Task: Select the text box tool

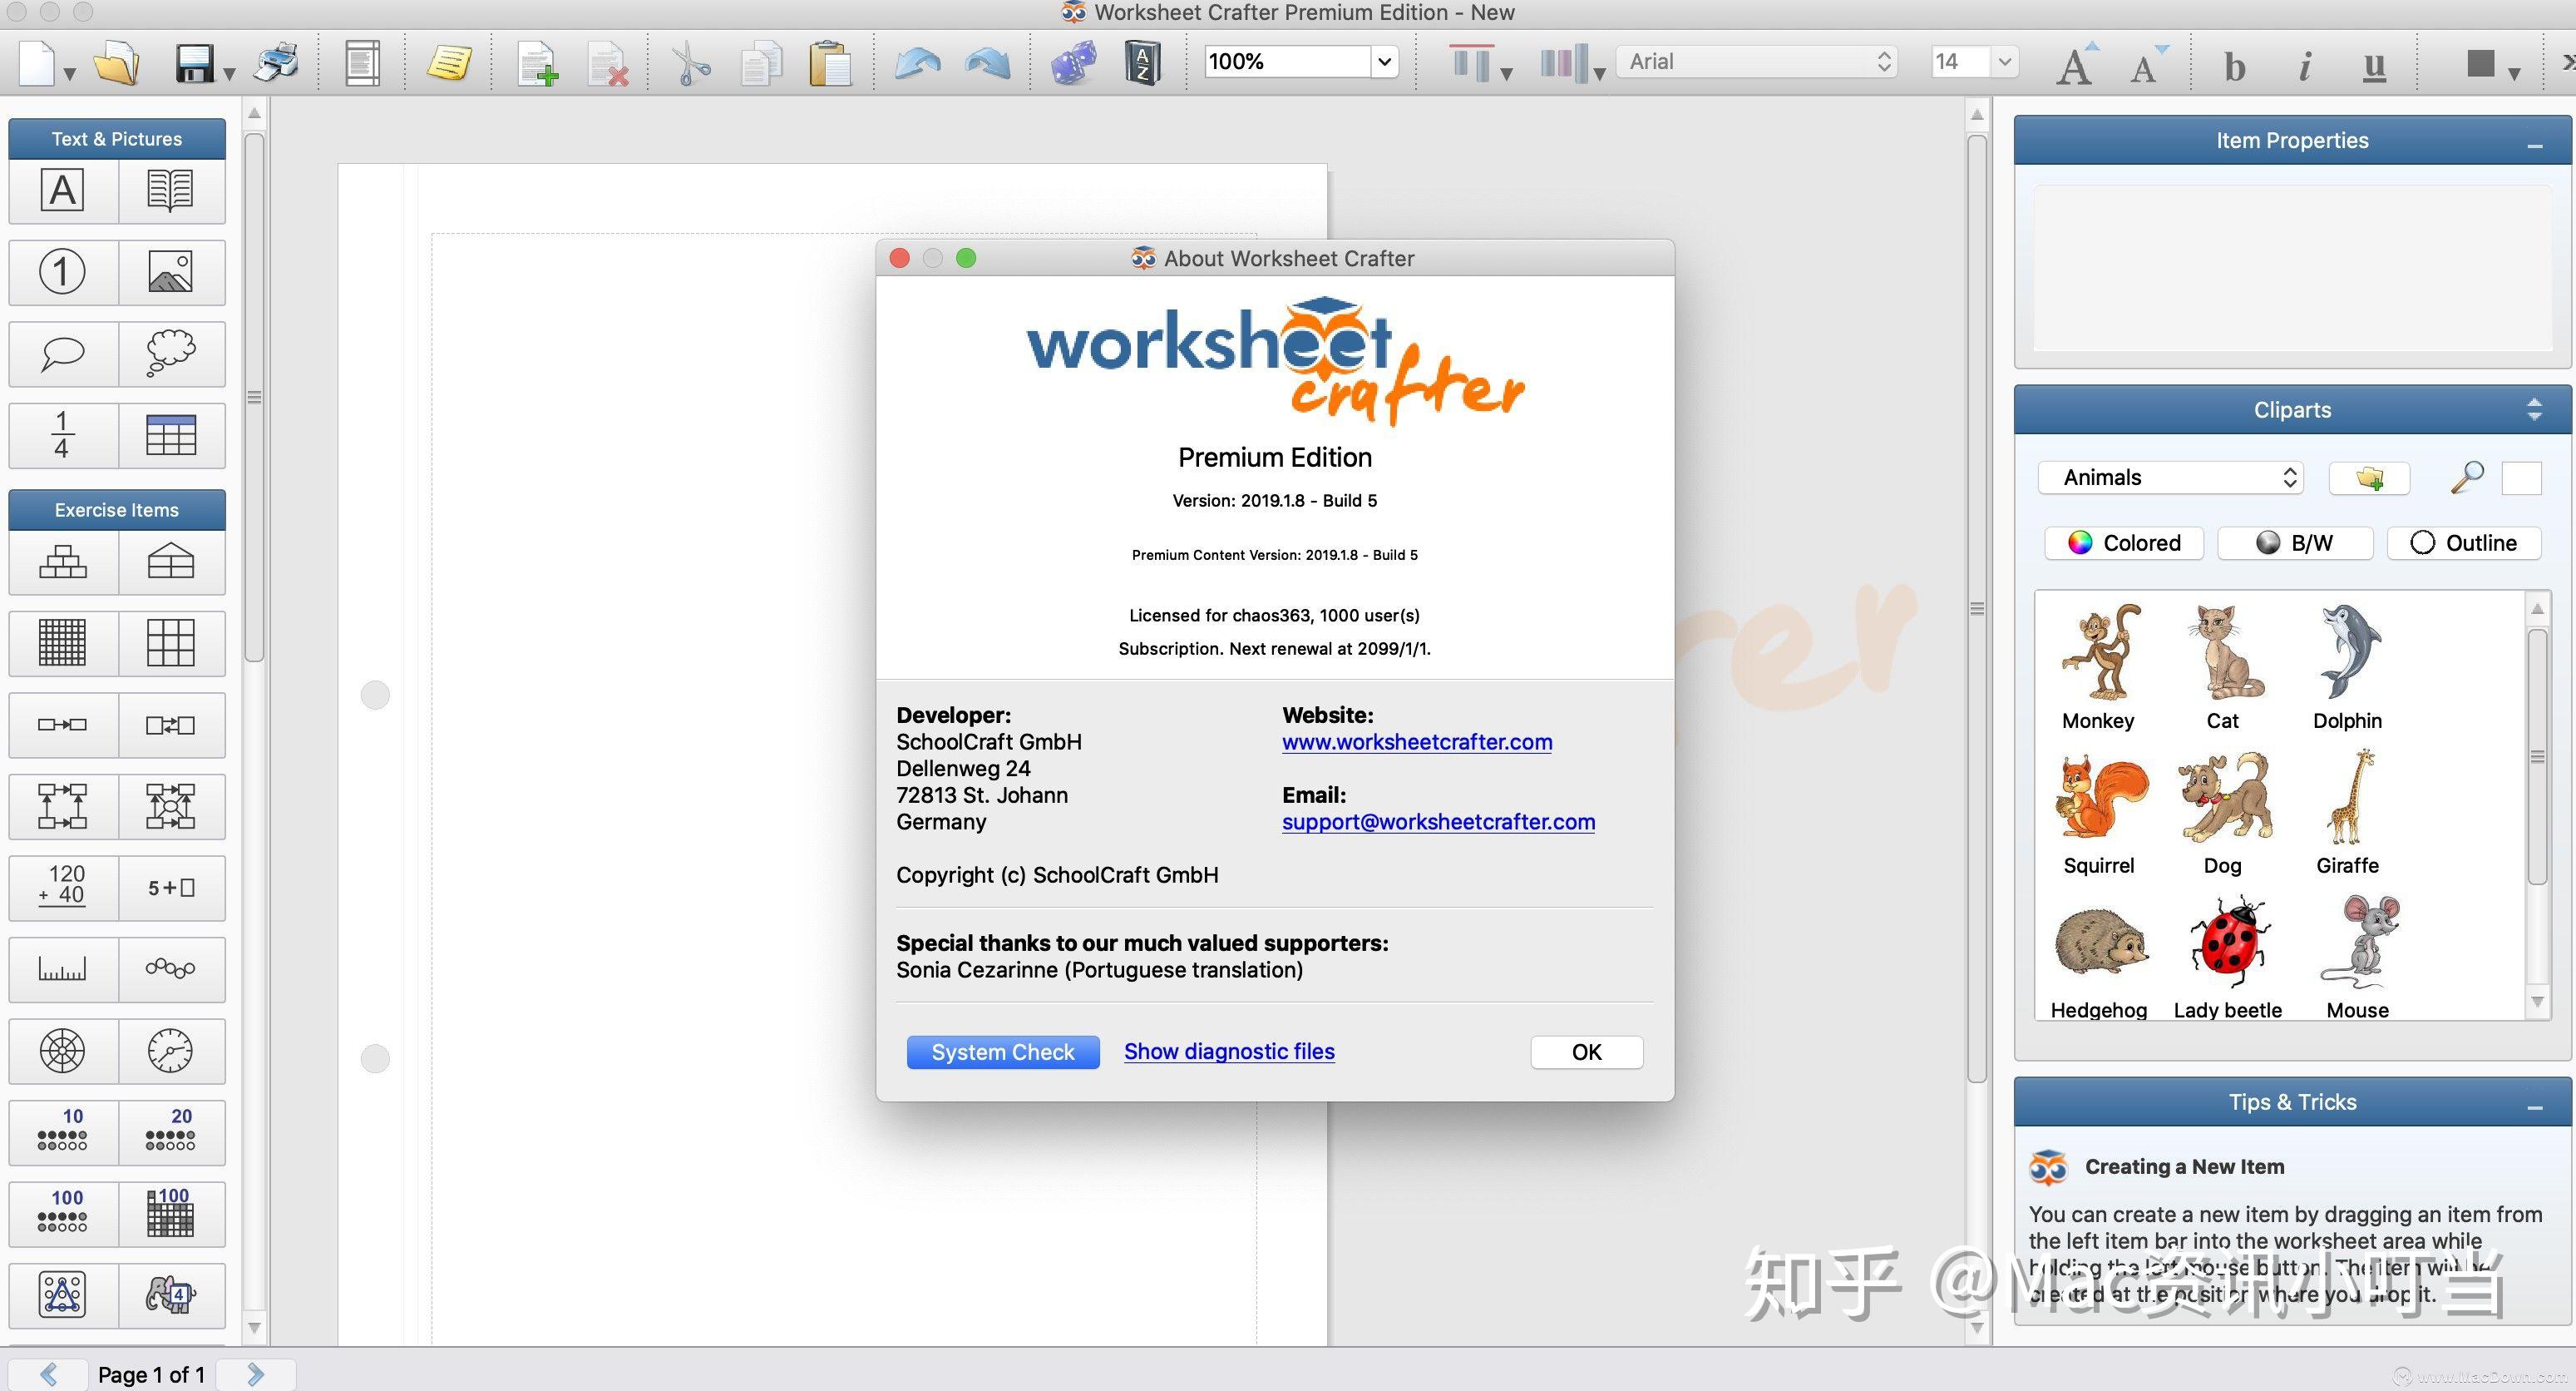Action: click(x=61, y=191)
